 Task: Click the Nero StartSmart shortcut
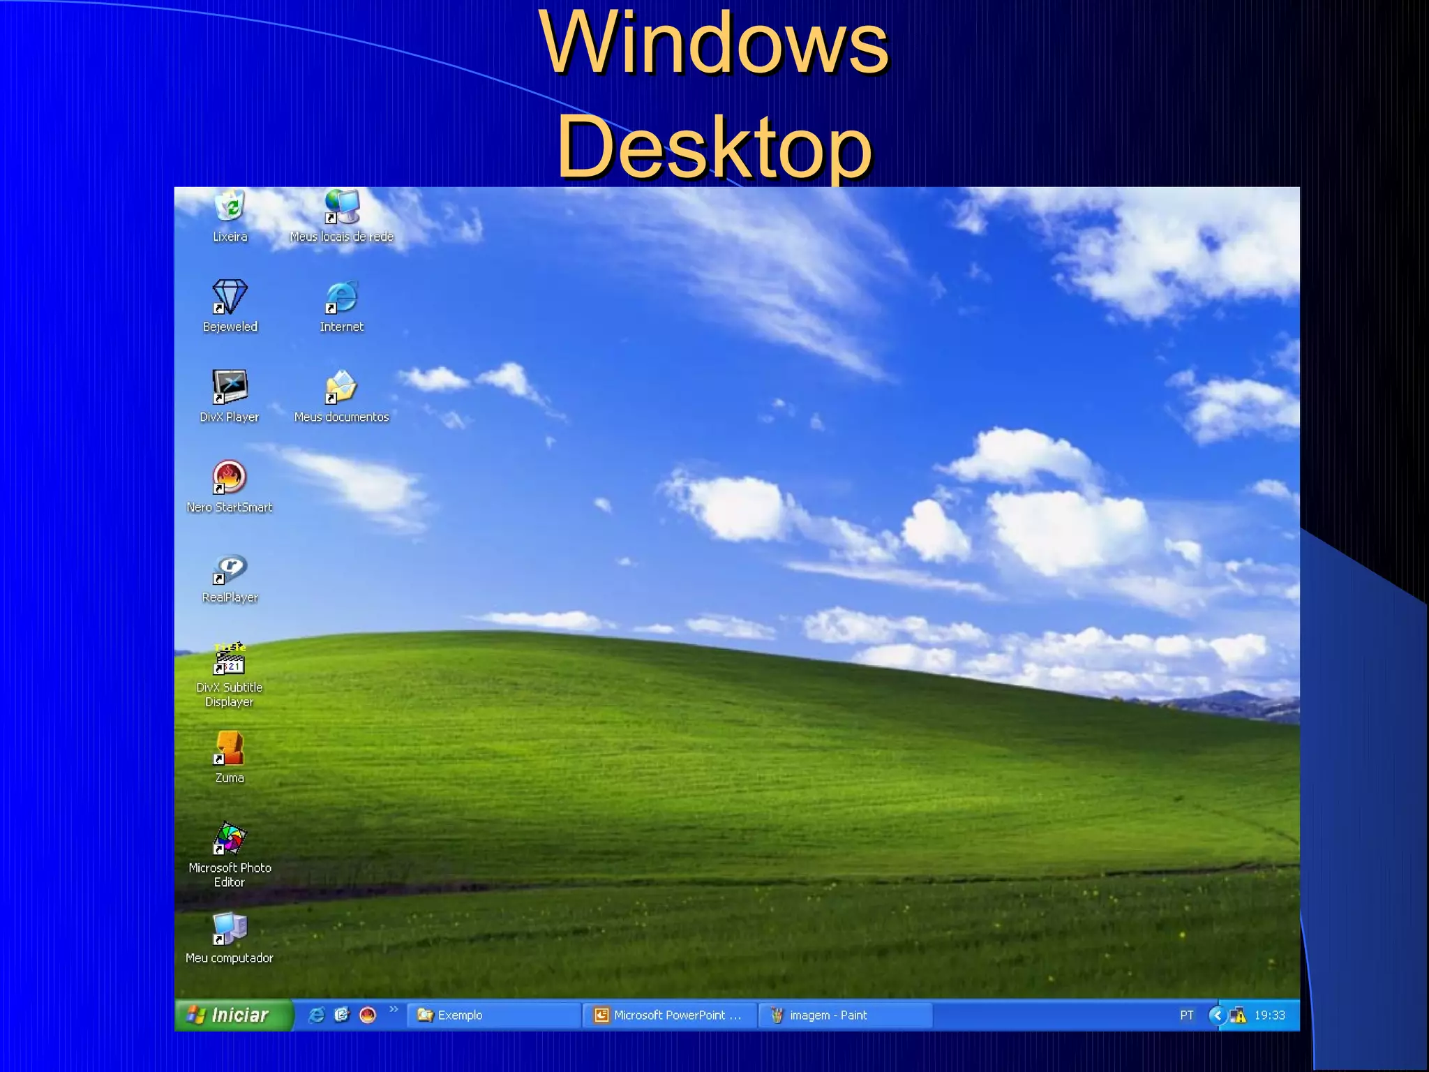[x=230, y=477]
